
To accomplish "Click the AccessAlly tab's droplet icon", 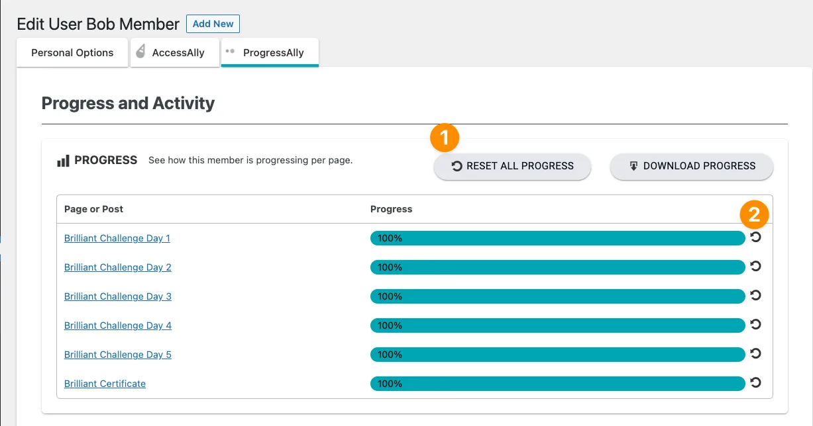I will 140,52.
